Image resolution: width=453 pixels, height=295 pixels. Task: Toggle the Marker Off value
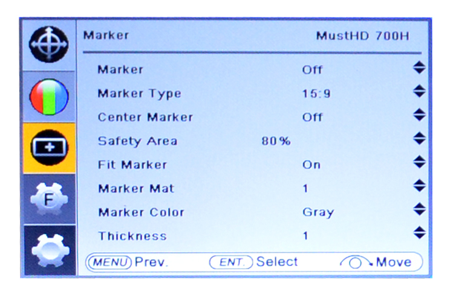[312, 69]
